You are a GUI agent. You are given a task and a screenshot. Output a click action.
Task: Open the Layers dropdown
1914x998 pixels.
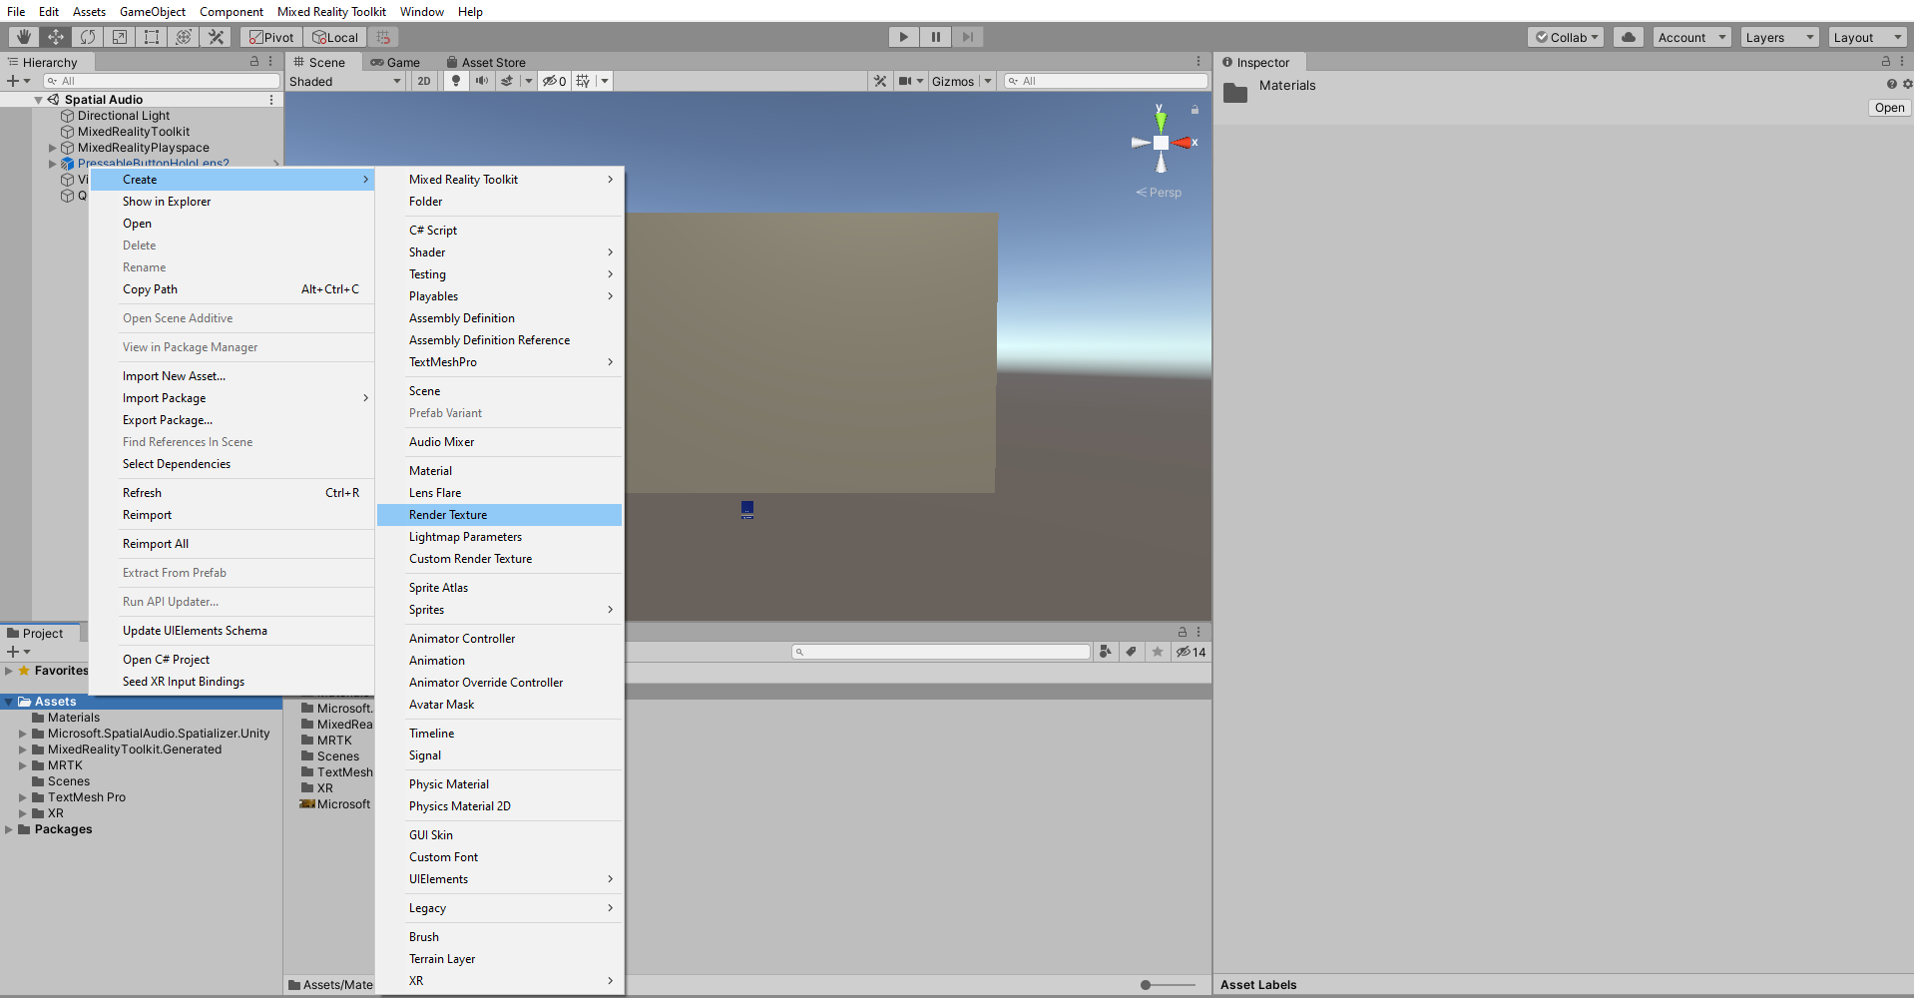click(1779, 37)
